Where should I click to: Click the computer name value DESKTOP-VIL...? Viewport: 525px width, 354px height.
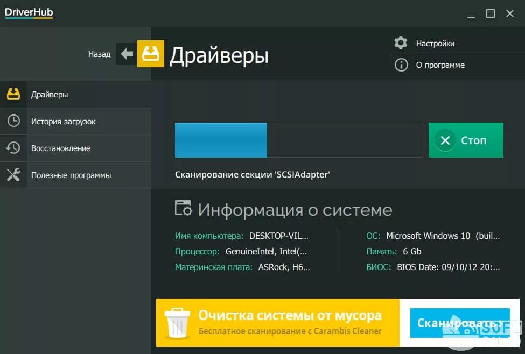(278, 236)
